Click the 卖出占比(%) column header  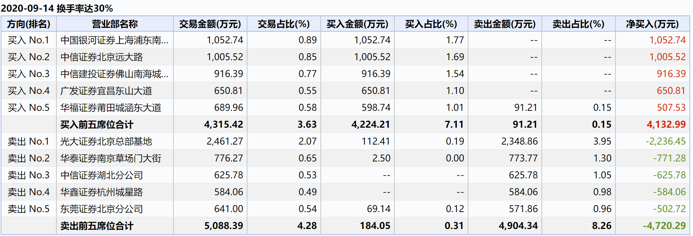[578, 24]
